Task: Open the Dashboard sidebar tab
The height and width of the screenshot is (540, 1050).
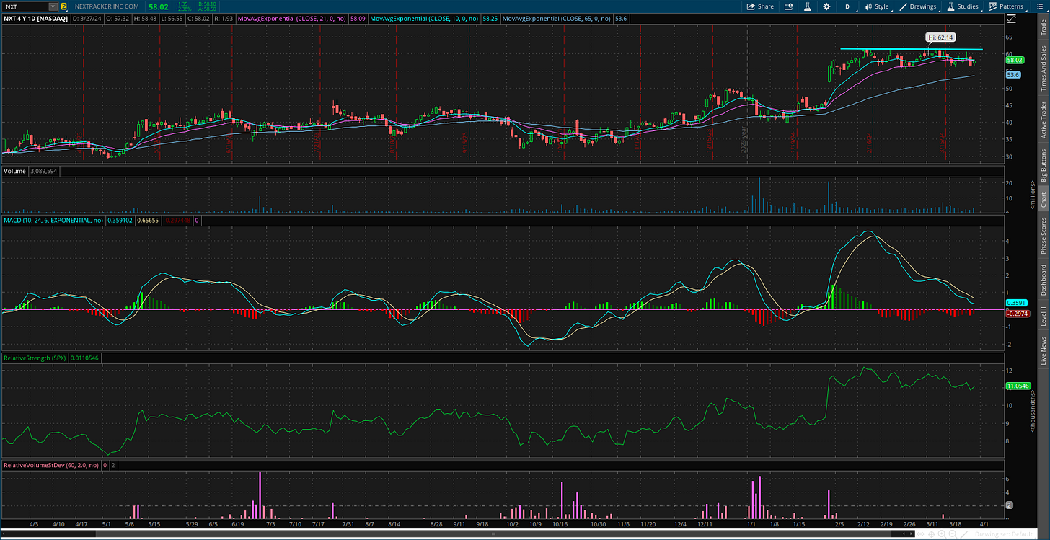Action: 1043,280
